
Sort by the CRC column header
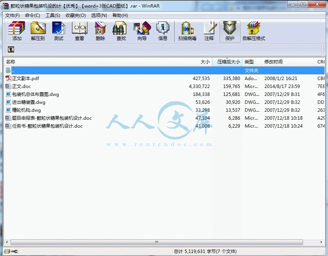(321, 62)
